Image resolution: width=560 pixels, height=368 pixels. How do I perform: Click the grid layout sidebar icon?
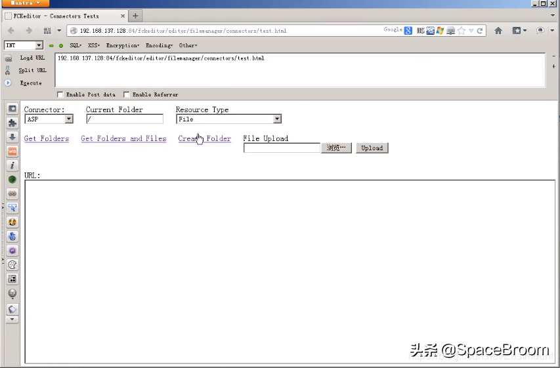tap(12, 279)
